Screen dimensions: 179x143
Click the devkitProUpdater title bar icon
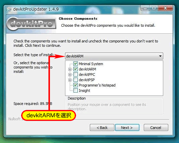click(x=9, y=9)
